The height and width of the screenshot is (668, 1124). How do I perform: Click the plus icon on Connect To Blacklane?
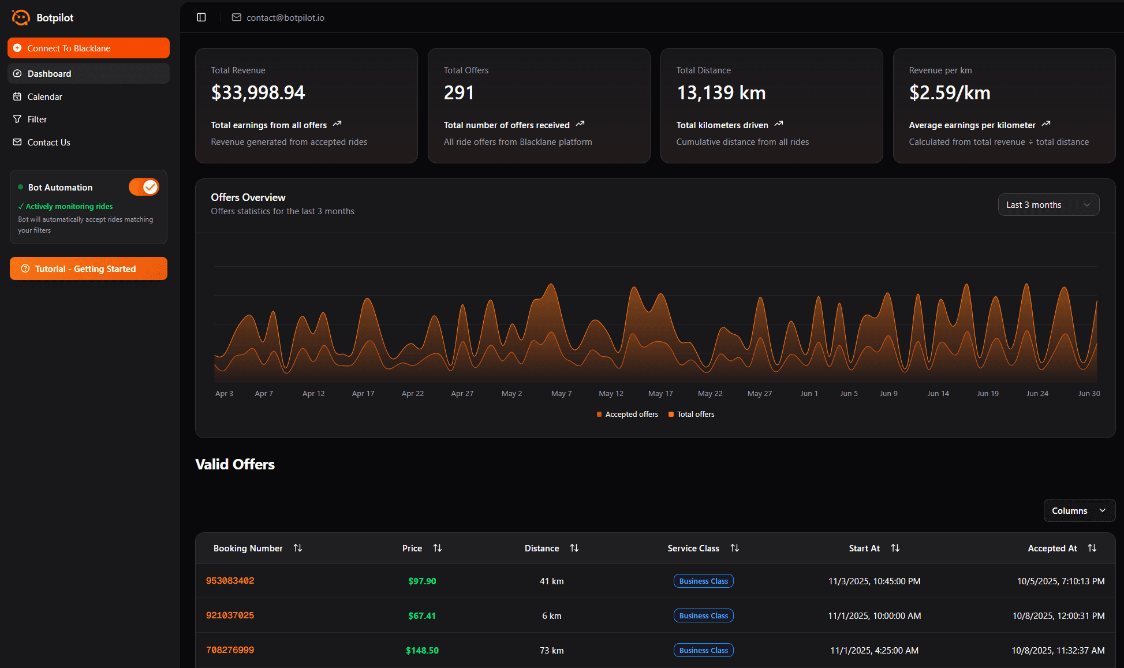[x=17, y=48]
